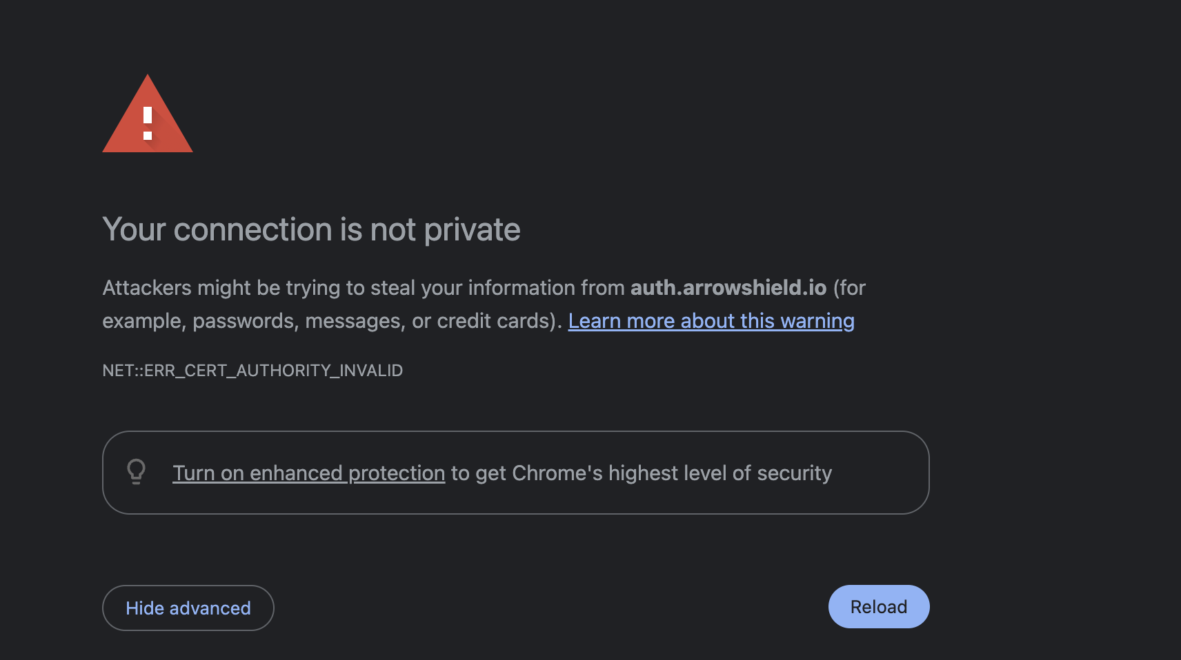
Task: Follow Turn on enhanced protection link
Action: 308,473
